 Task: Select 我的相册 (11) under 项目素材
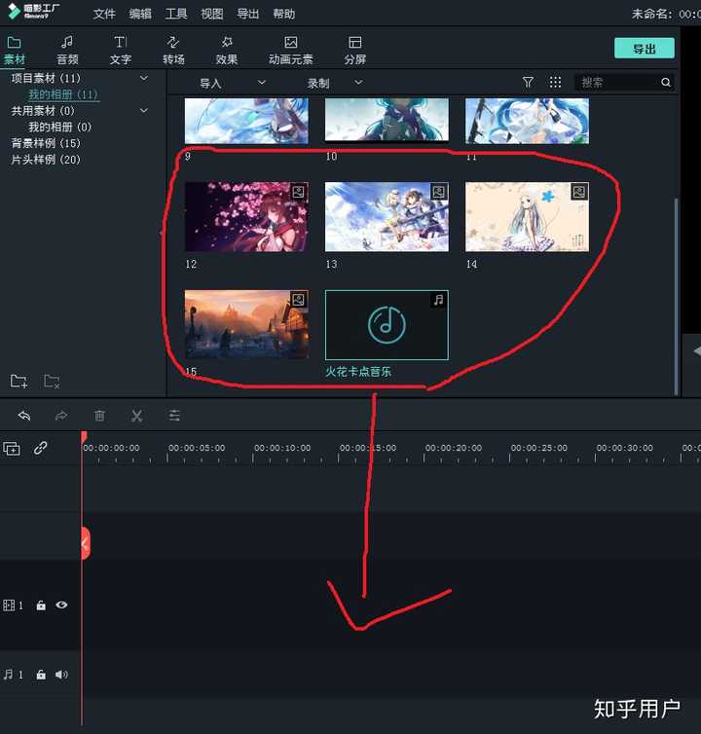[62, 94]
